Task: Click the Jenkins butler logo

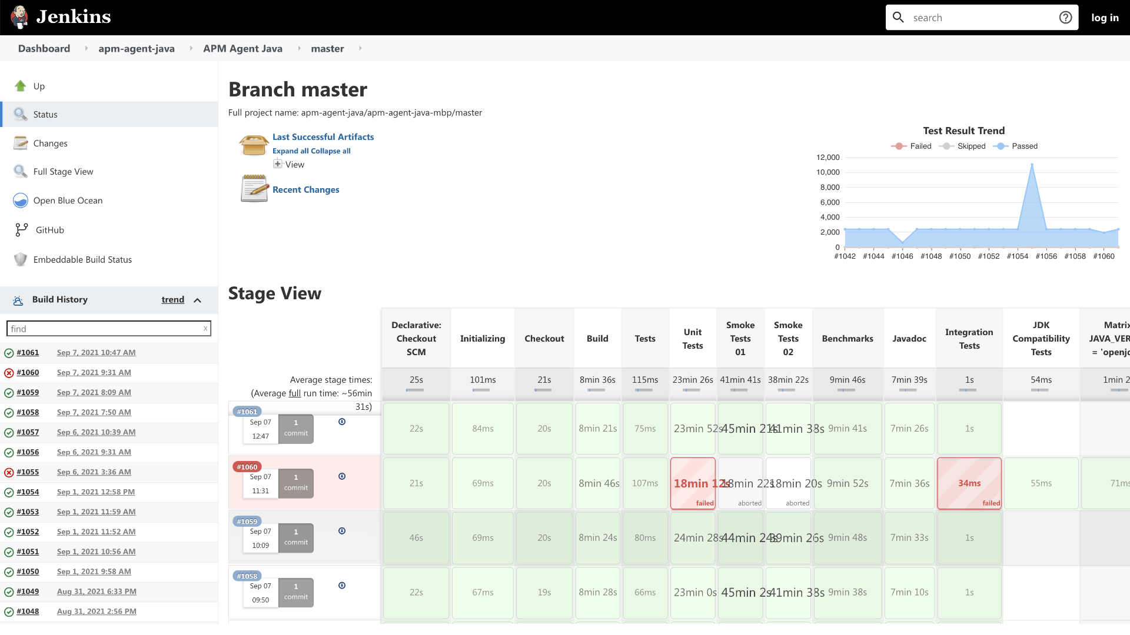Action: click(19, 17)
